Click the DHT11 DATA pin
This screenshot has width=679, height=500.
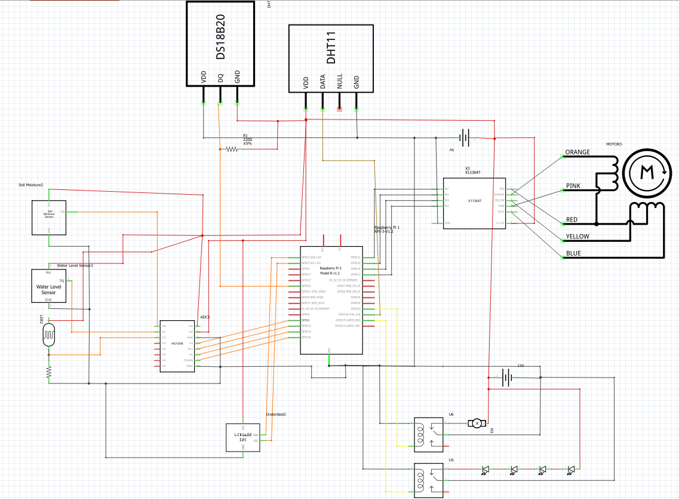(x=322, y=102)
